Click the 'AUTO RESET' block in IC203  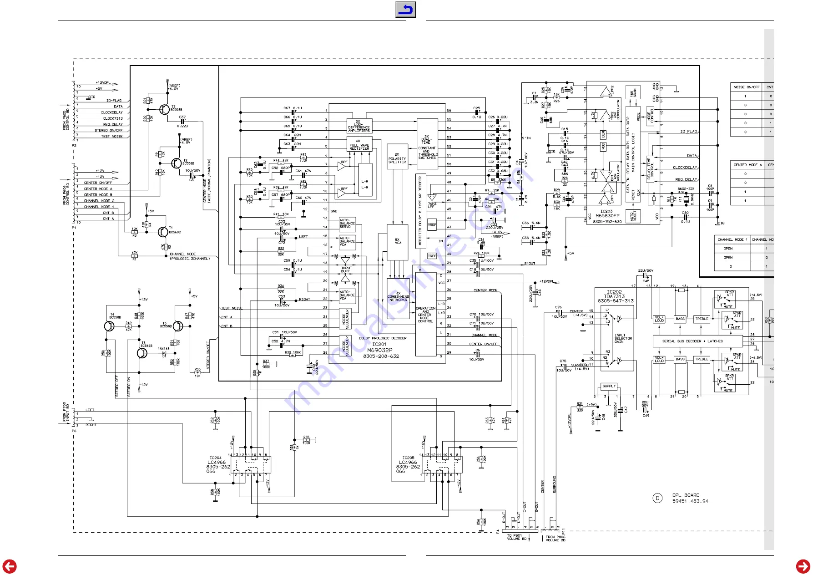tap(632, 217)
